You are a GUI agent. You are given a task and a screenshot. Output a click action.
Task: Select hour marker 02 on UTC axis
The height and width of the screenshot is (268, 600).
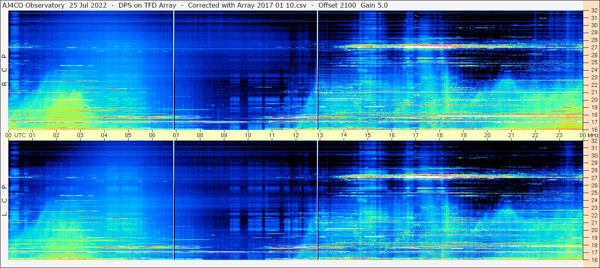(56, 135)
